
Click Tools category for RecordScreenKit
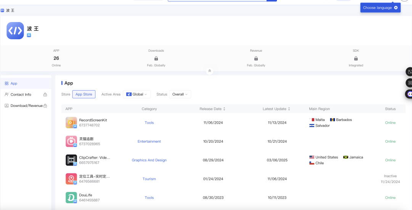click(149, 123)
